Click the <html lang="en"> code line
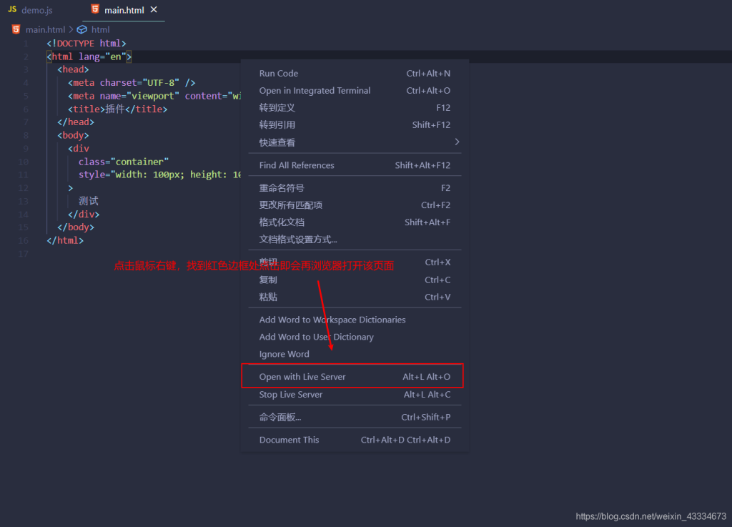 [89, 56]
